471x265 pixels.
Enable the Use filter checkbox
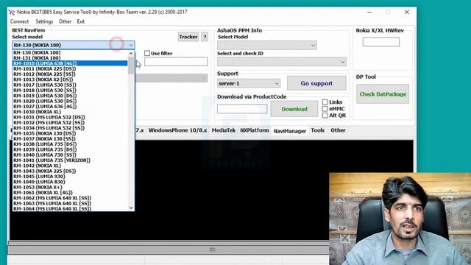[x=147, y=53]
